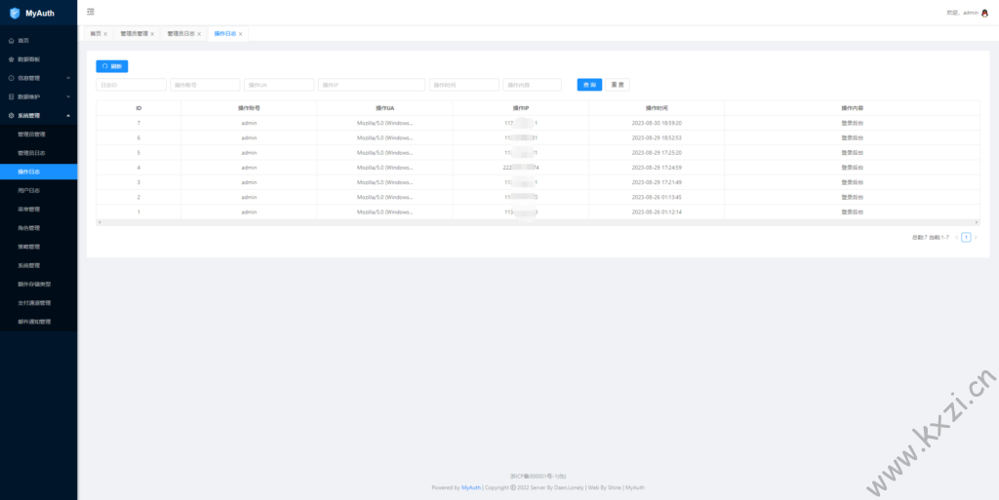Select page 1 in pagination

coord(966,237)
